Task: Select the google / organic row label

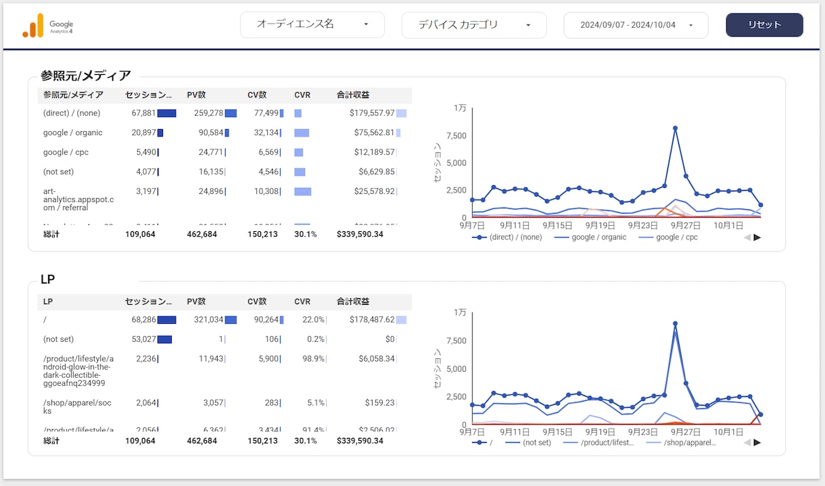Action: pyautogui.click(x=73, y=133)
